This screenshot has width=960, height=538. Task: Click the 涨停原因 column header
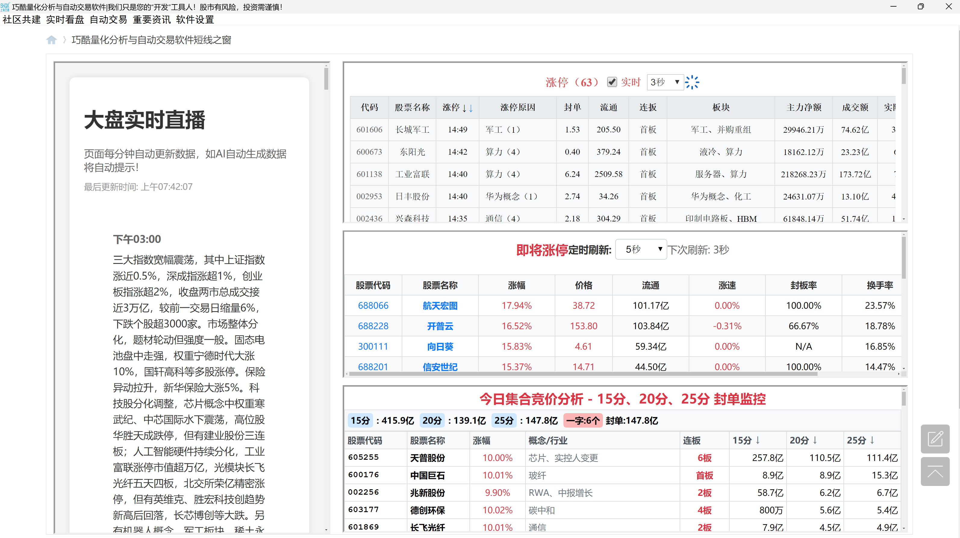coord(518,108)
